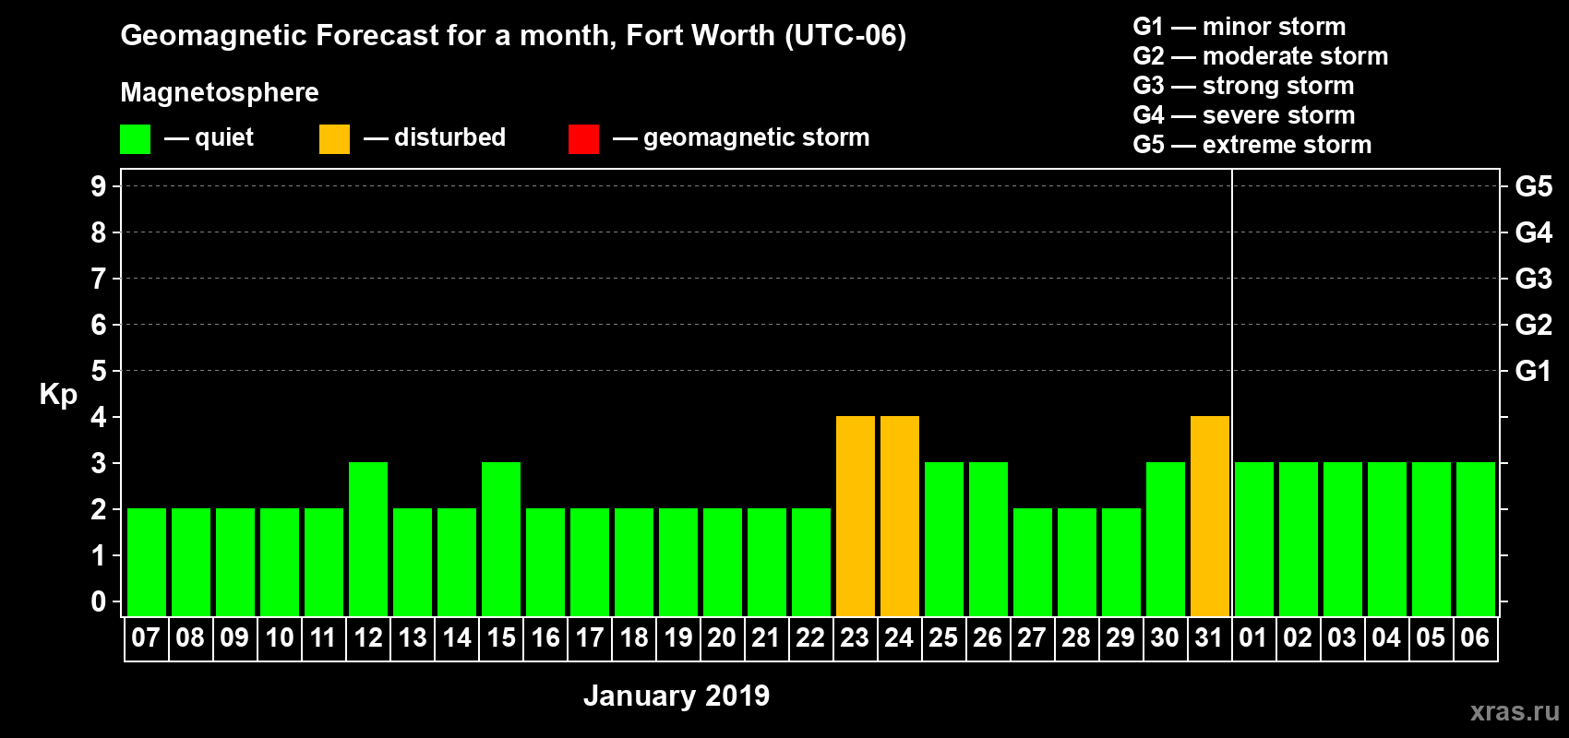Click the 'January 2019' month label
The image size is (1569, 738).
pyautogui.click(x=677, y=696)
